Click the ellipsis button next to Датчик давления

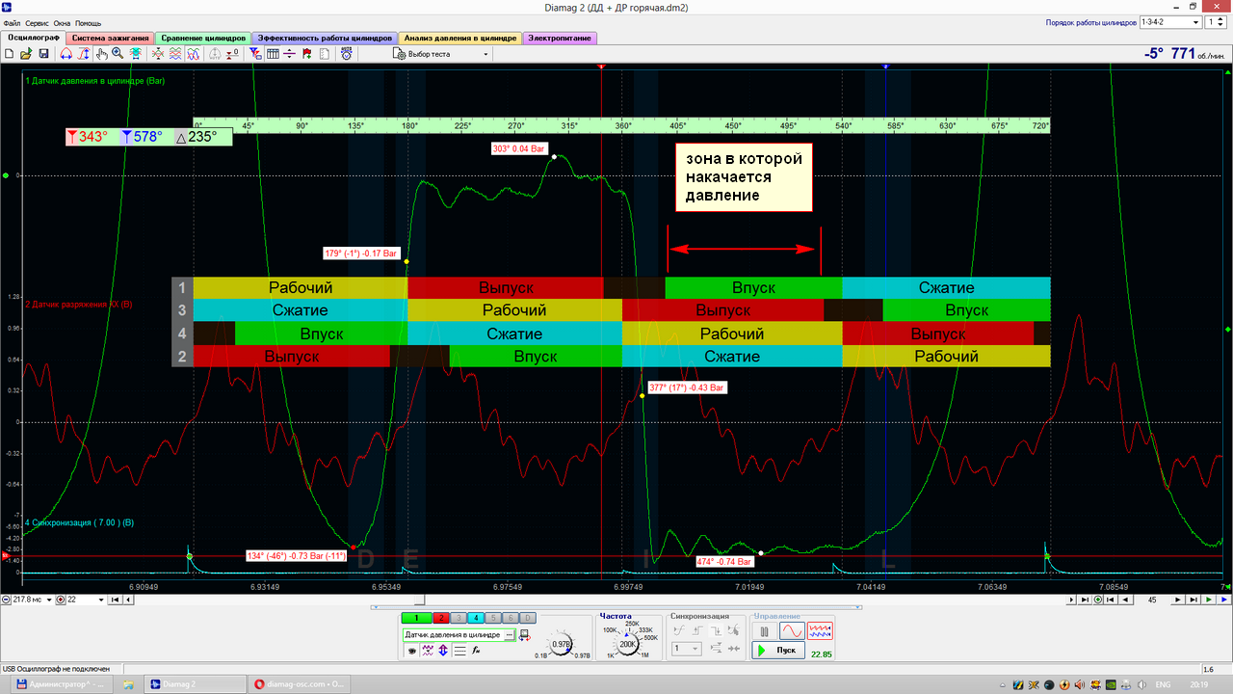tap(510, 635)
